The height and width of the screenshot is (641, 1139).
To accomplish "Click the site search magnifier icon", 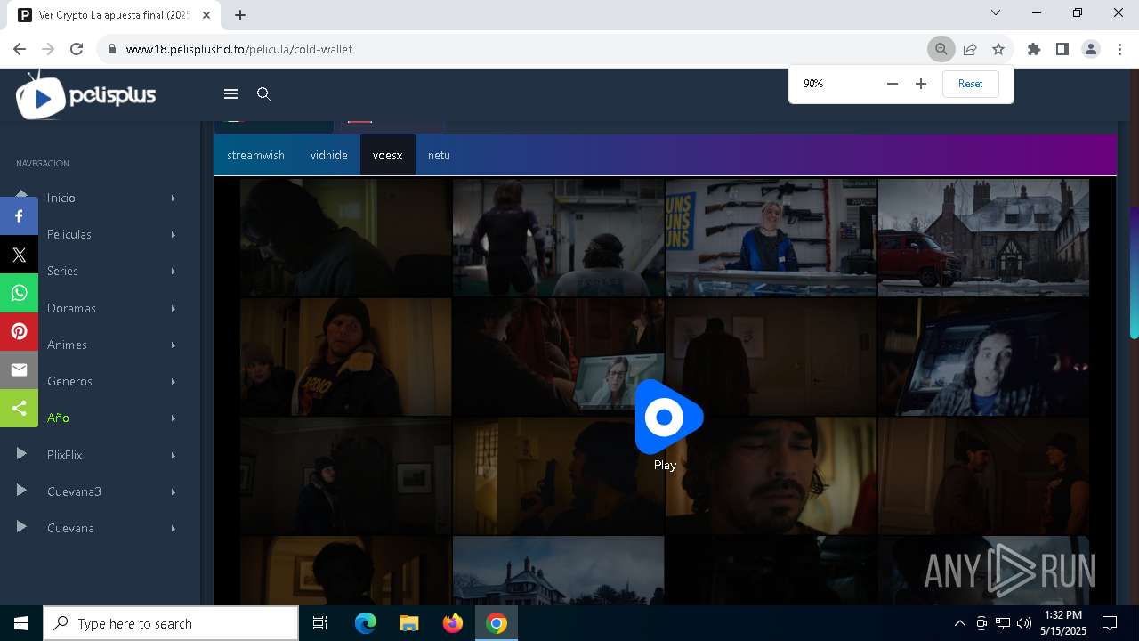I will 263,93.
